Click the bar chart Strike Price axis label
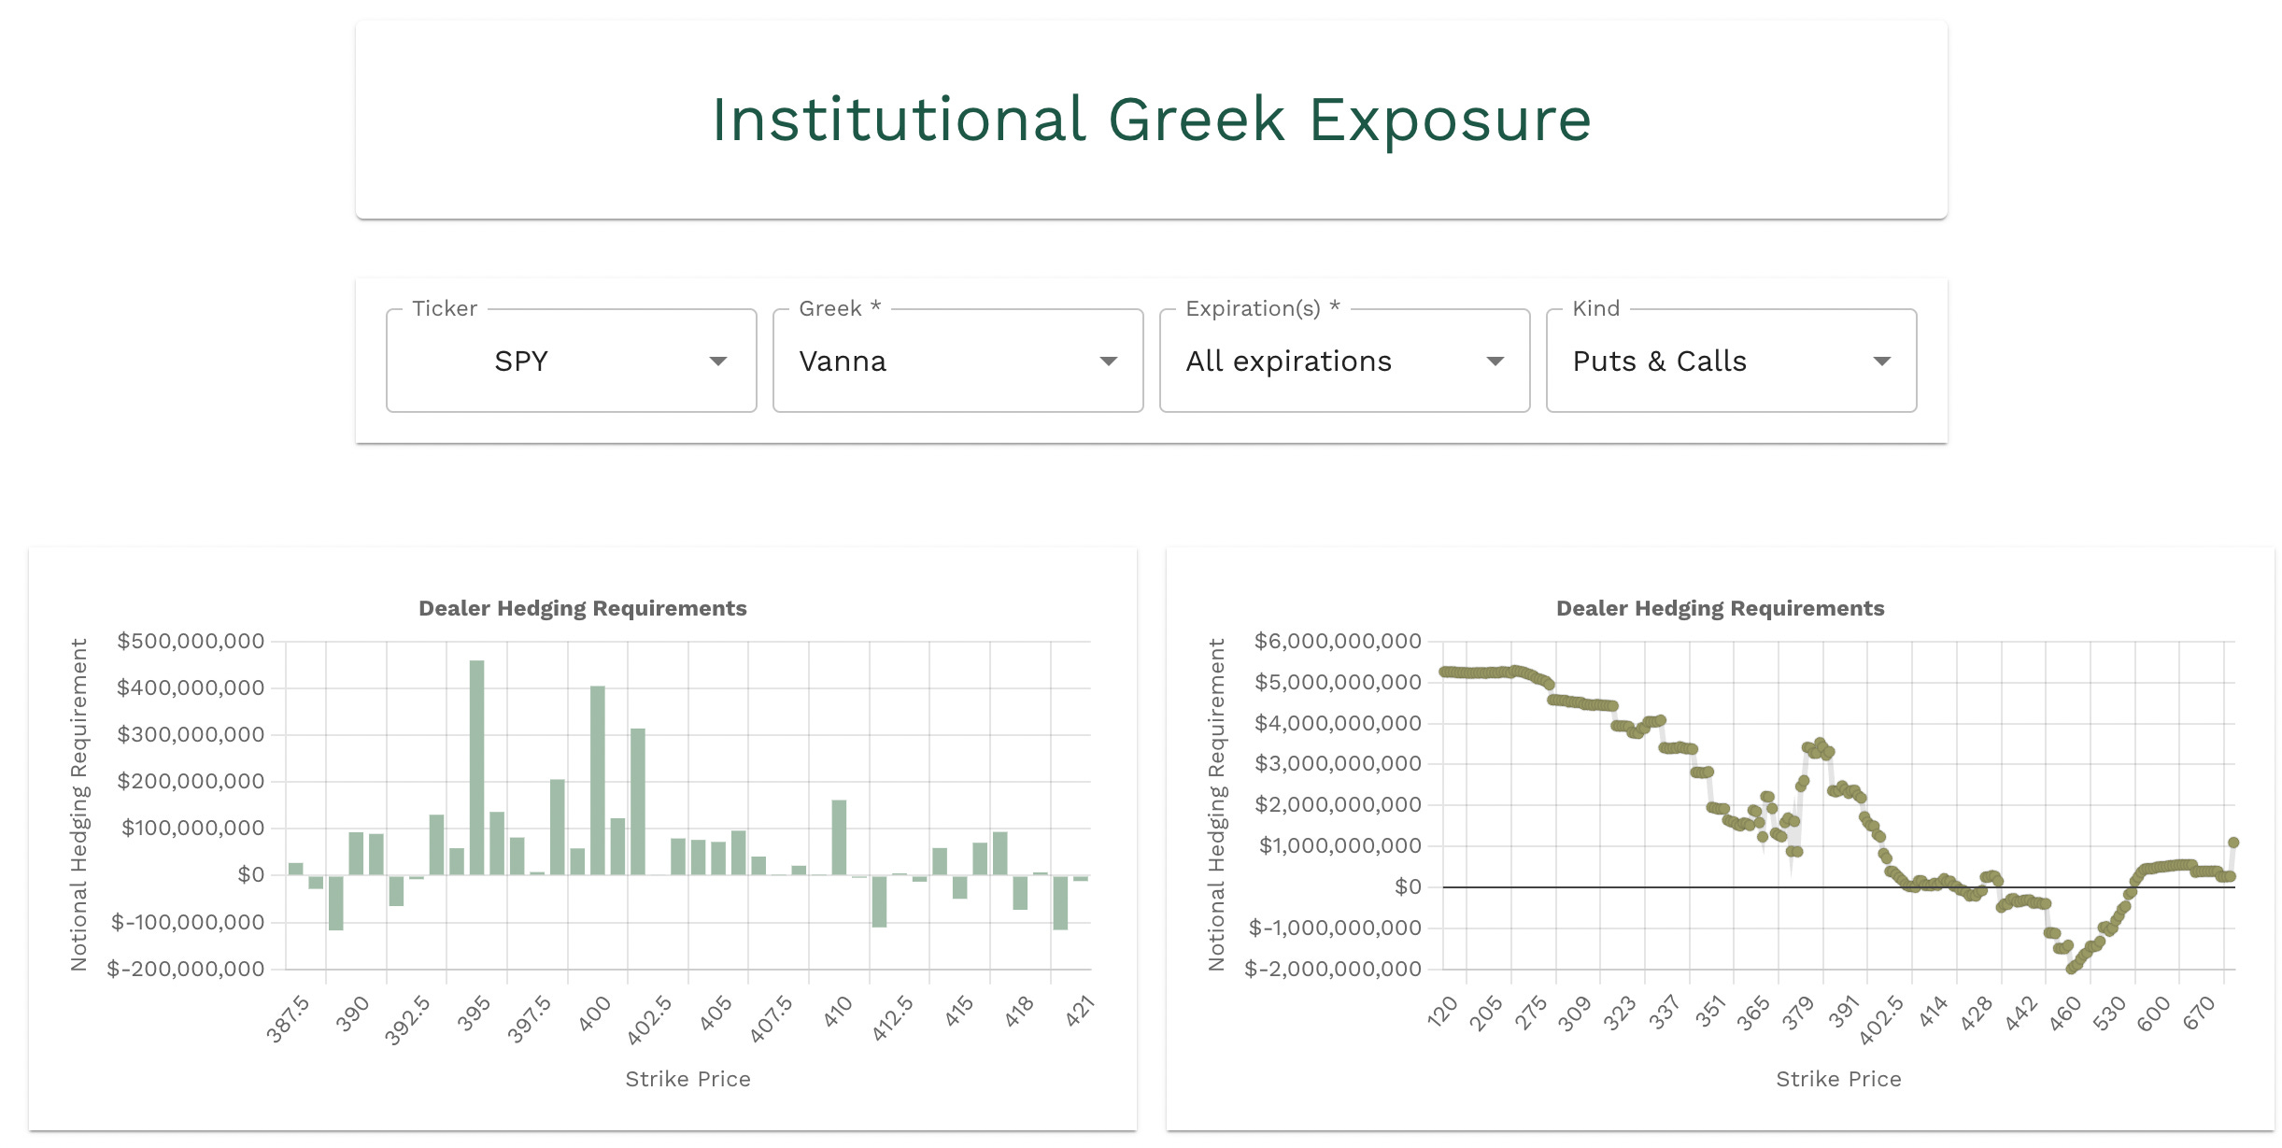This screenshot has height=1148, width=2282. click(687, 1079)
